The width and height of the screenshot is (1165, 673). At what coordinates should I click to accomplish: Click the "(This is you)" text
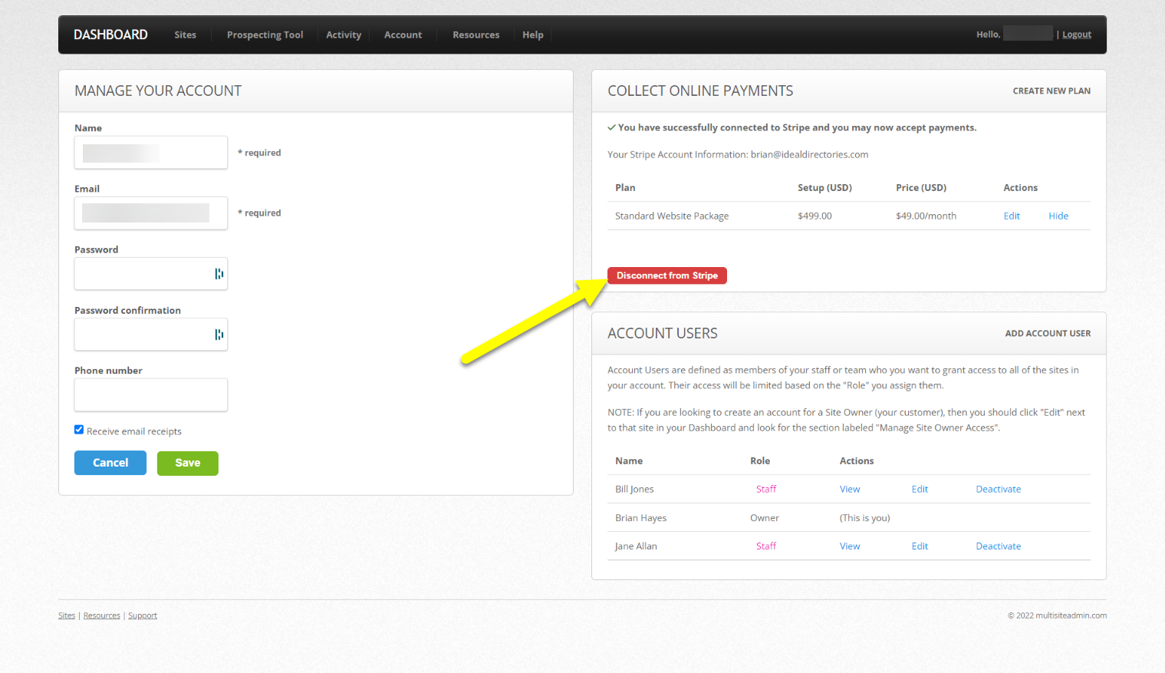coord(864,518)
